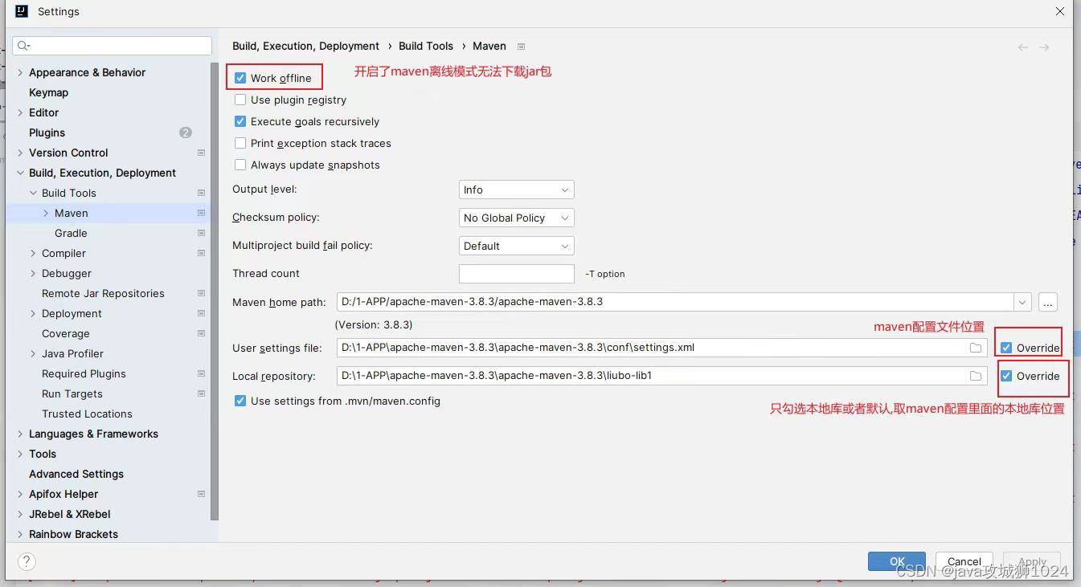Screen dimensions: 1081x587
Task: Open Maven home path dropdown arrow
Action: click(1022, 302)
